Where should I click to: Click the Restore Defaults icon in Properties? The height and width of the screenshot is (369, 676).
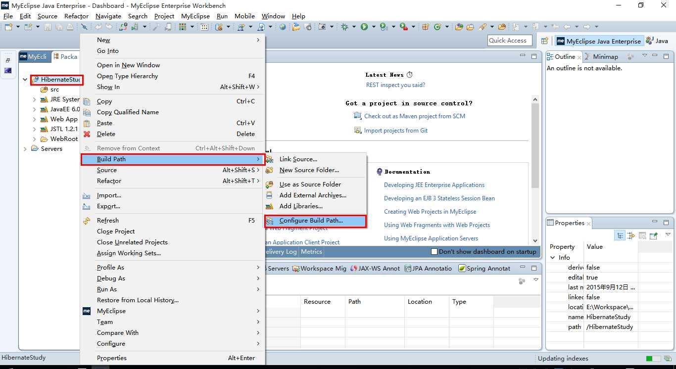tap(642, 235)
